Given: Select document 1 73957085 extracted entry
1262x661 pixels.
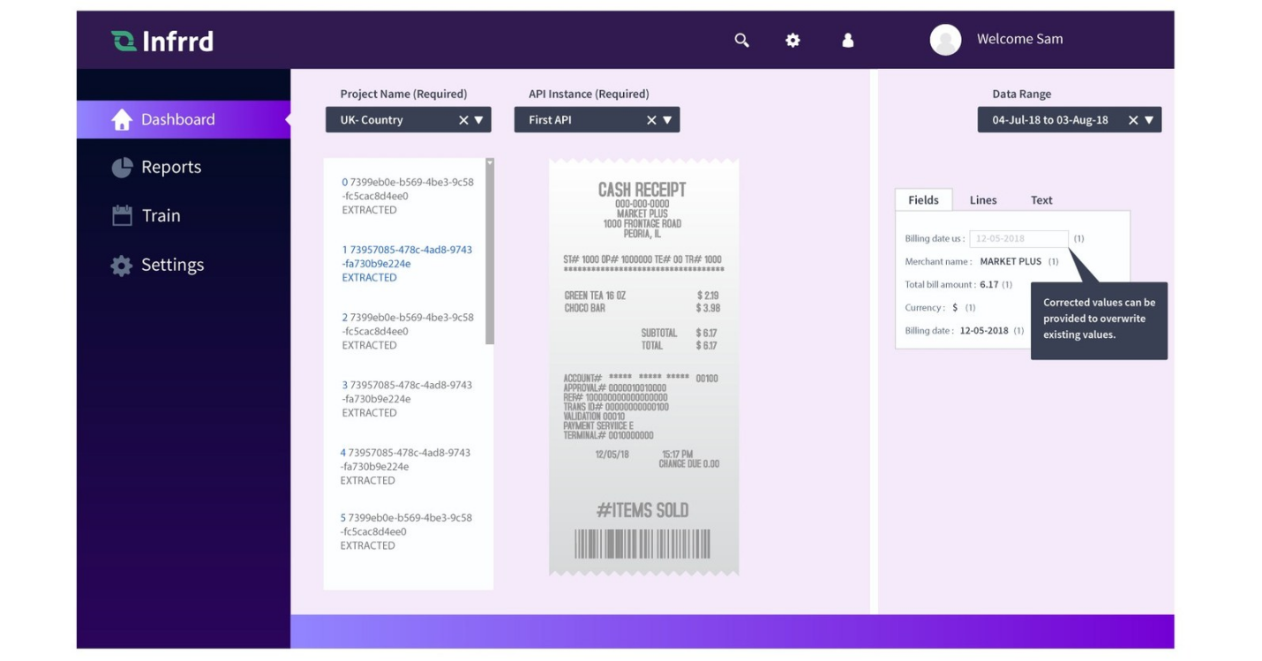Looking at the screenshot, I should pyautogui.click(x=406, y=263).
